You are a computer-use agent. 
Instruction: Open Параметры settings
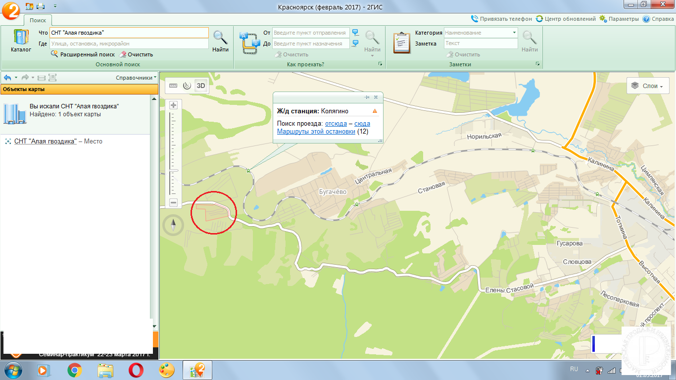tap(619, 19)
